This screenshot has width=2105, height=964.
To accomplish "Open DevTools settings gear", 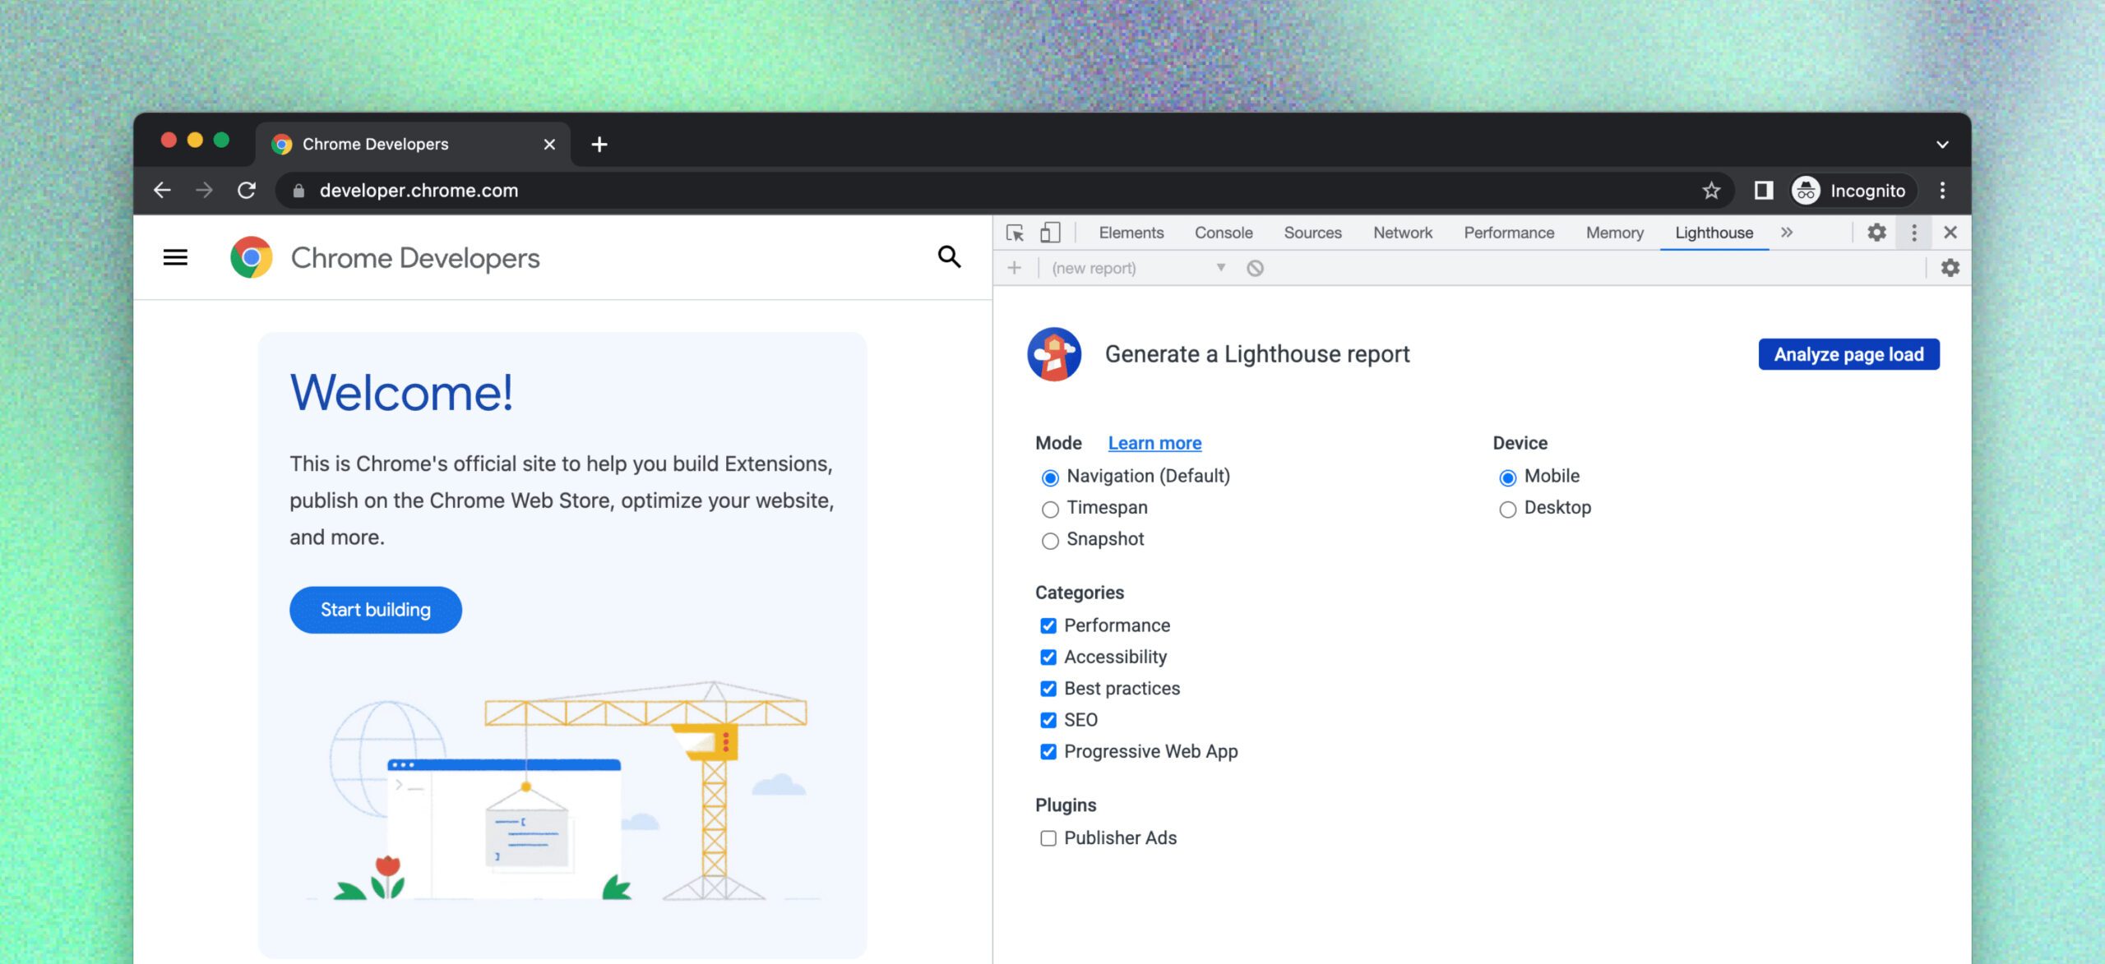I will [x=1876, y=233].
